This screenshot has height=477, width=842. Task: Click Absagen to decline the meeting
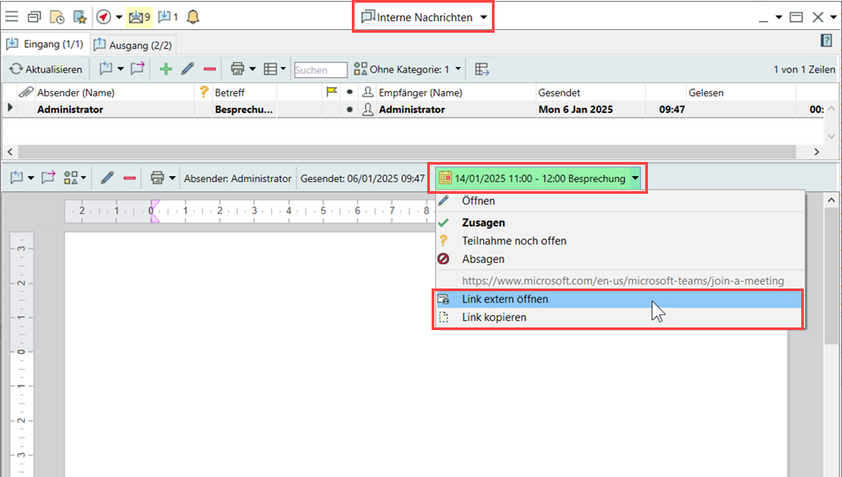point(483,258)
